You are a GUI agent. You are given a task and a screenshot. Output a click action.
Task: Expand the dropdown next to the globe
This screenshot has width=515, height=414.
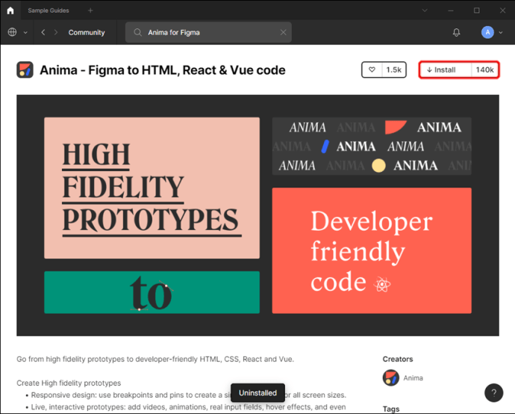pyautogui.click(x=25, y=33)
